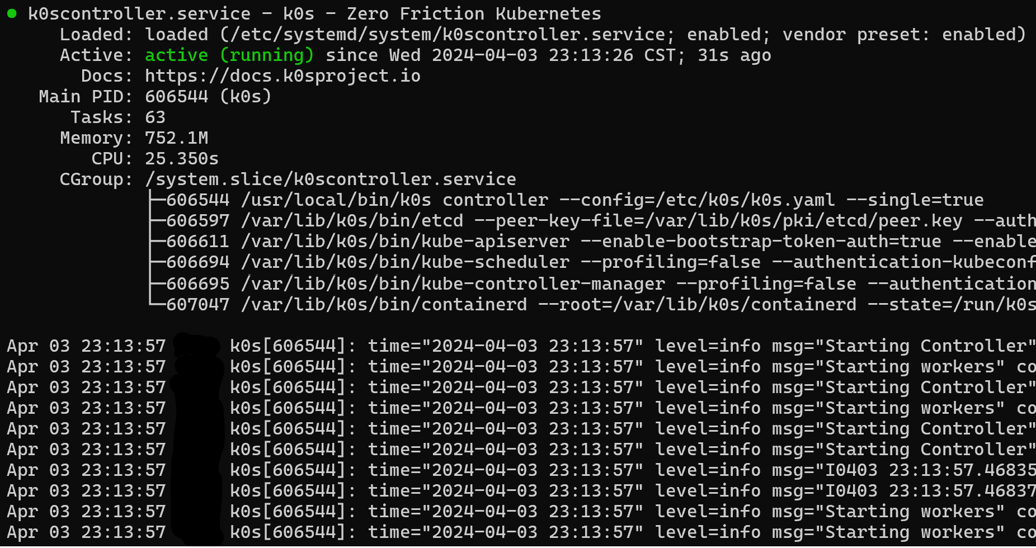Viewport: 1036px width, 548px height.
Task: Select the 607047 containerd process entry
Action: (x=601, y=304)
